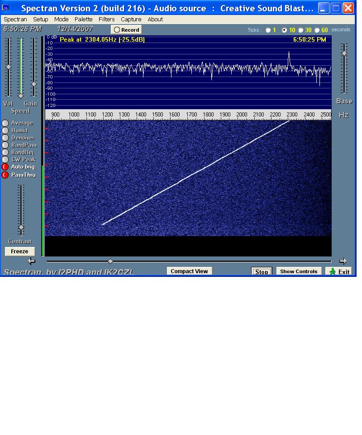This screenshot has height=435, width=362.
Task: Select the 1 second ticks radio button
Action: (x=268, y=30)
